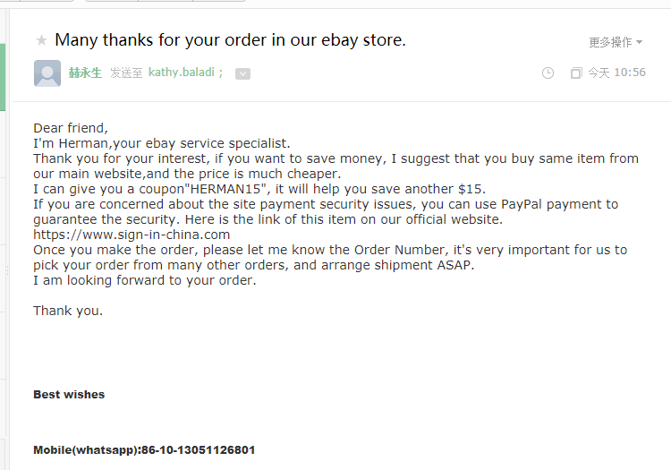The width and height of the screenshot is (671, 470).
Task: Click the Dear friend greeting line
Action: (71, 128)
